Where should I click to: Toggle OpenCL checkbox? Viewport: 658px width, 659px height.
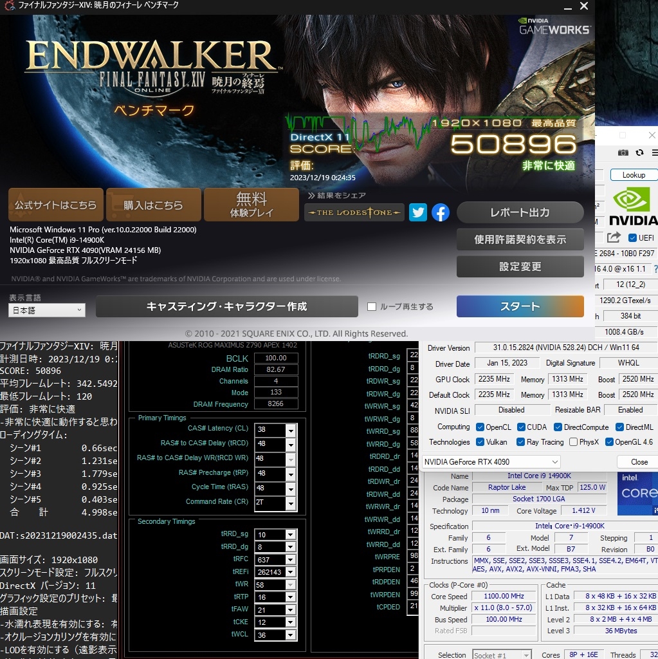[x=480, y=427]
